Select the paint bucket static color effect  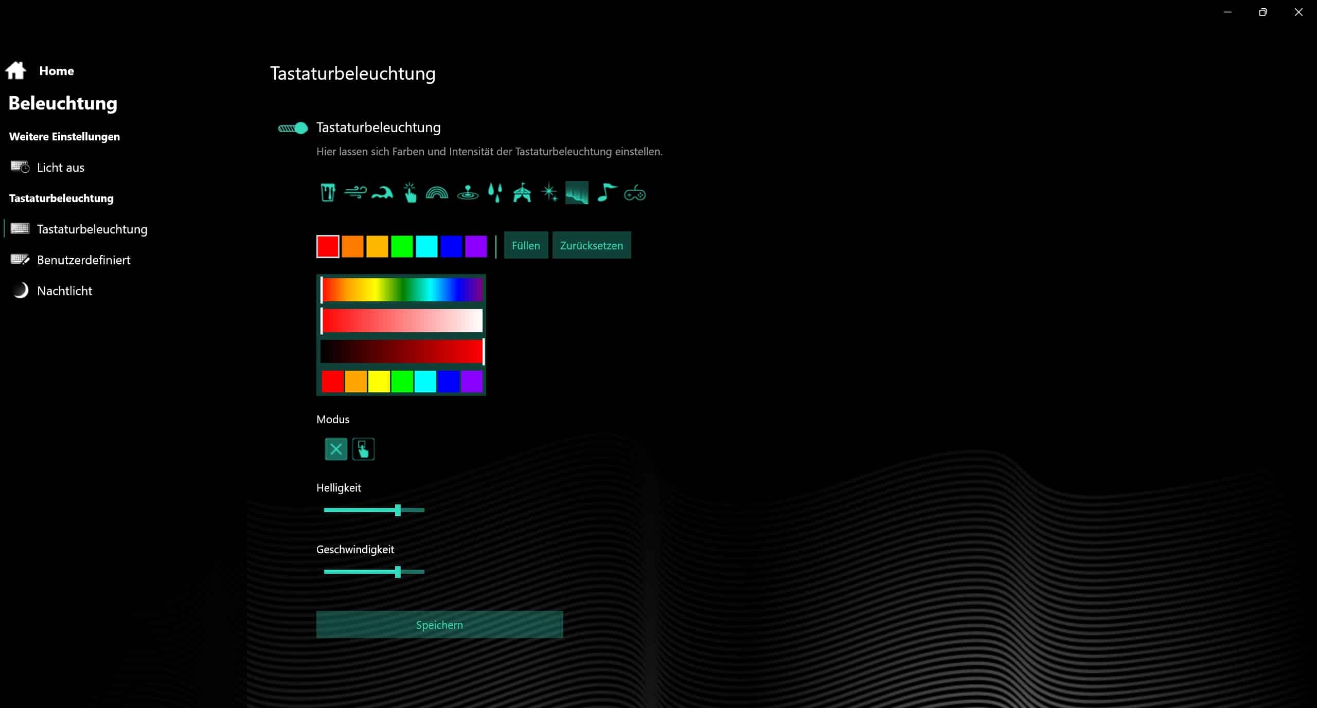click(328, 193)
